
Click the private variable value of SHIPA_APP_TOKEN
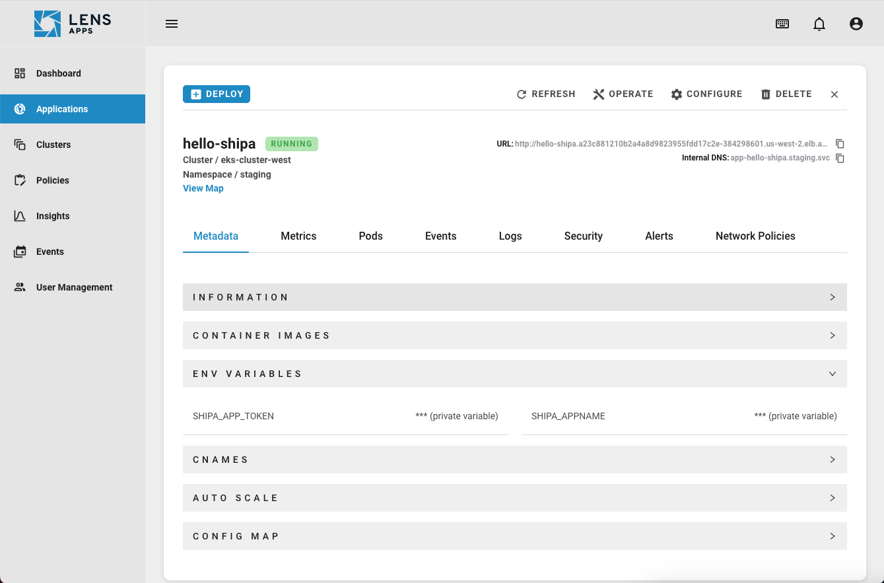coord(457,416)
